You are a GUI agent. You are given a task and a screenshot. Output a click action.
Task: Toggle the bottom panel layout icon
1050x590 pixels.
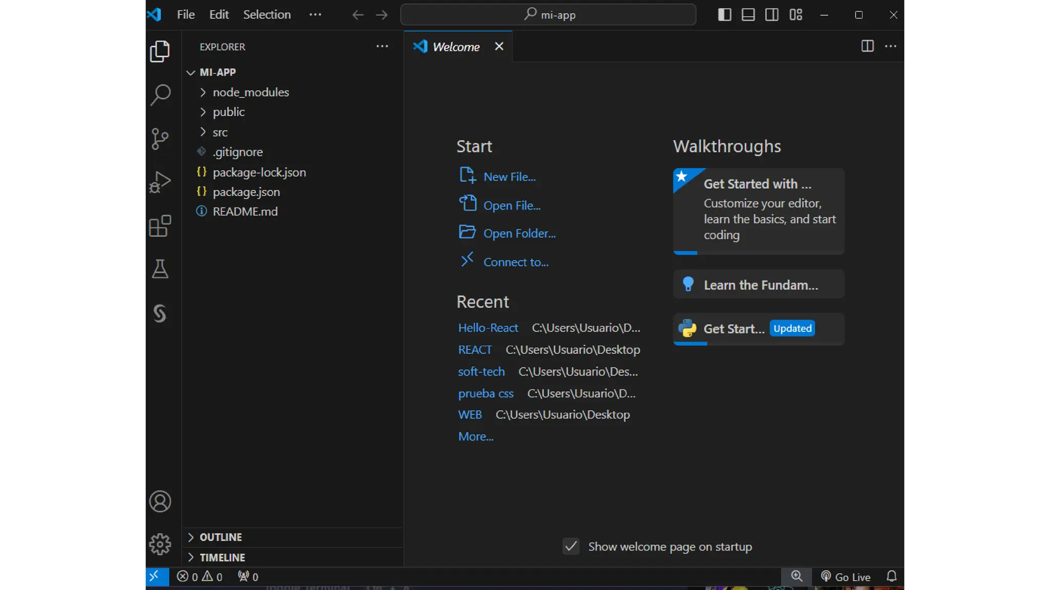[x=748, y=15]
